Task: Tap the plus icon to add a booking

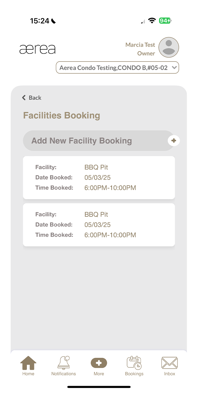Action: pos(174,140)
